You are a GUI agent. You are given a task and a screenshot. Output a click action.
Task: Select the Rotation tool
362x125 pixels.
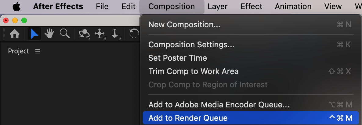pyautogui.click(x=134, y=34)
